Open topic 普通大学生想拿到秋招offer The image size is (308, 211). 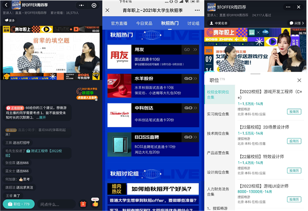click(153, 200)
